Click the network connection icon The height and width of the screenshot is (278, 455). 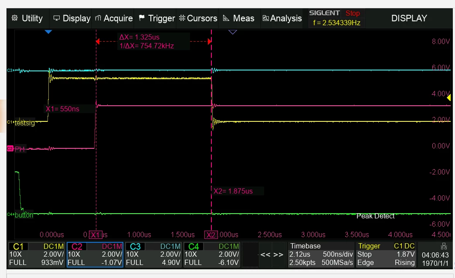click(x=444, y=246)
